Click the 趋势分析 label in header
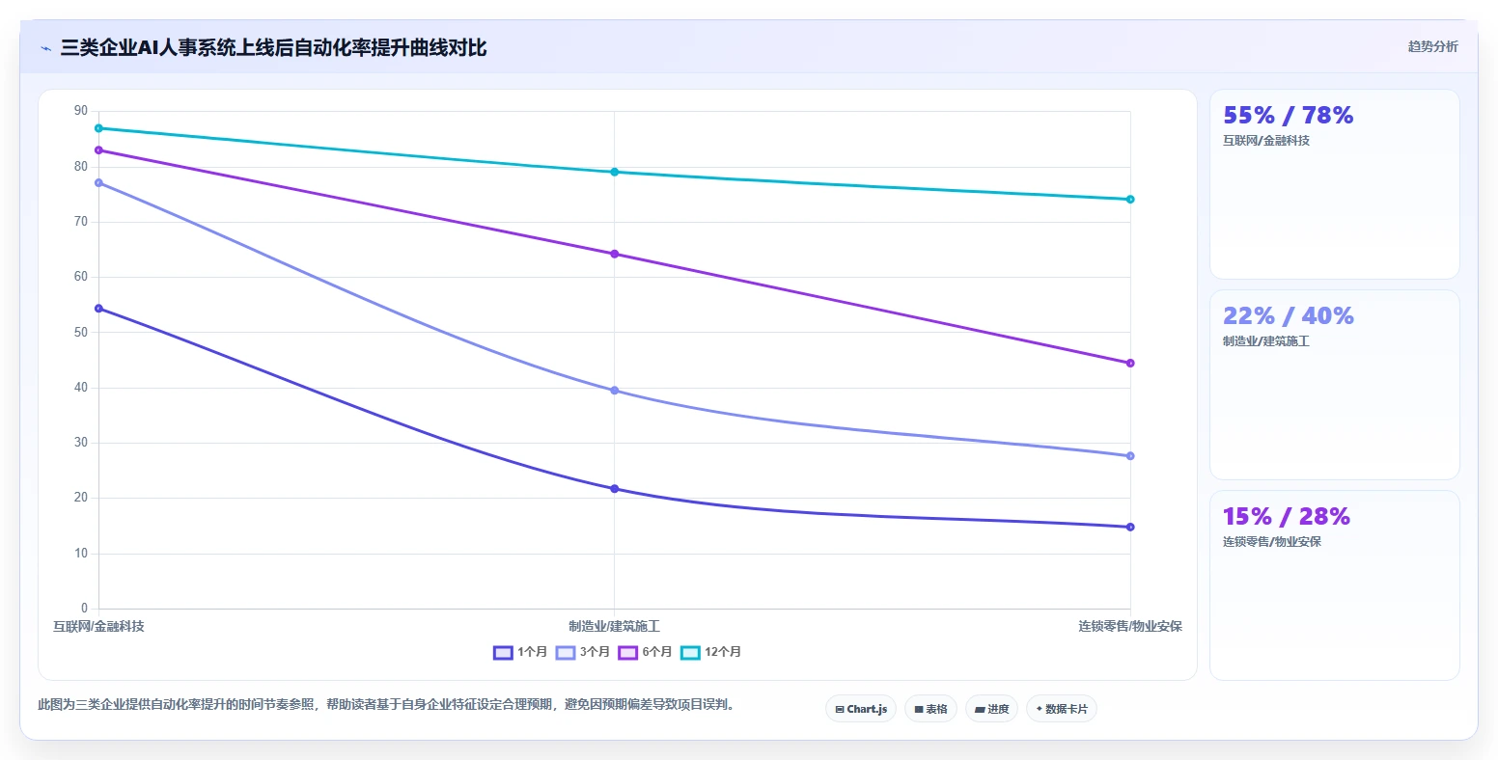 (1432, 46)
